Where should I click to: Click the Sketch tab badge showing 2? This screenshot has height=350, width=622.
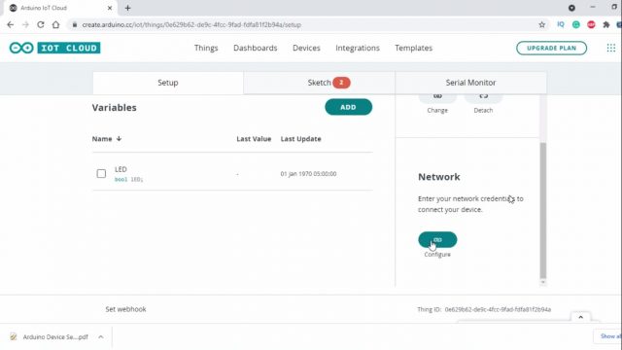click(341, 83)
